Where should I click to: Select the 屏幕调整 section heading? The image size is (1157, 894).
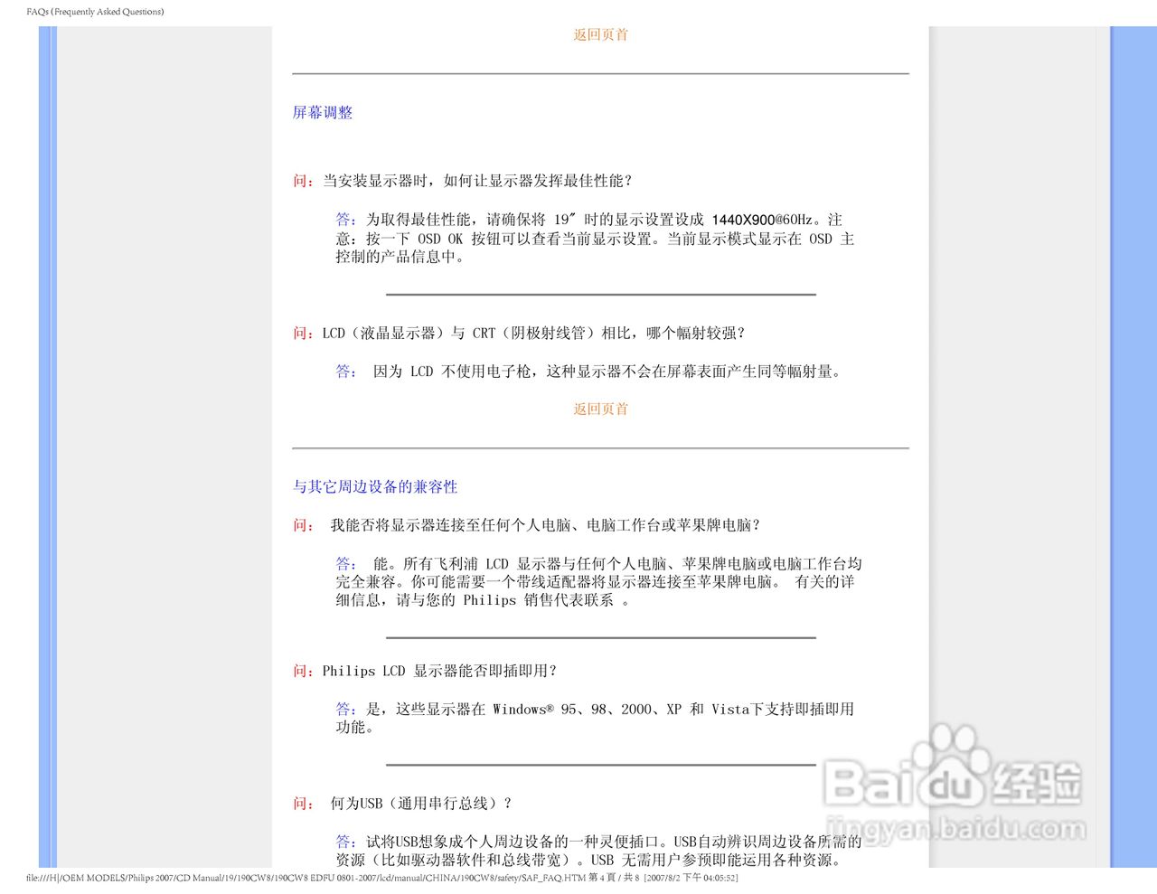323,113
